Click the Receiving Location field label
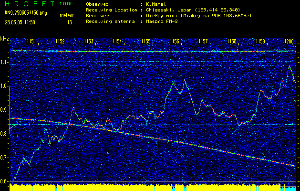The height and width of the screenshot is (191, 300). point(112,10)
